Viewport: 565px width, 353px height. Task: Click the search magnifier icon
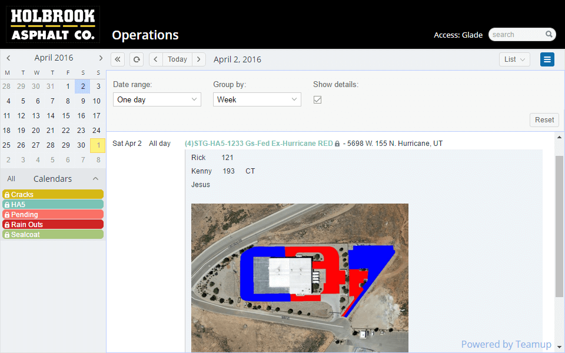click(x=549, y=34)
